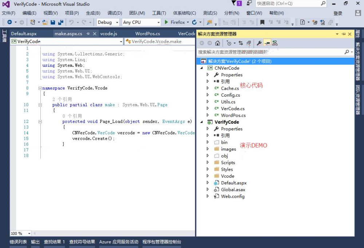
Task: Click the Quick Launch magnifier icon
Action: click(x=323, y=3)
